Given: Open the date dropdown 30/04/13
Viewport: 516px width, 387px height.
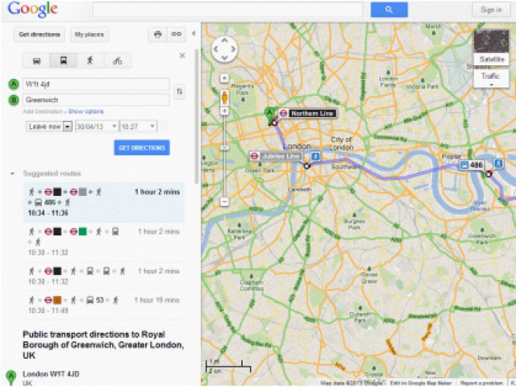Looking at the screenshot, I should (97, 127).
